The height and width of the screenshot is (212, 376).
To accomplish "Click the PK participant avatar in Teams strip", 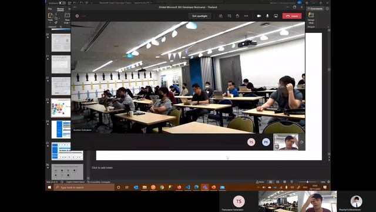I will click(x=266, y=142).
